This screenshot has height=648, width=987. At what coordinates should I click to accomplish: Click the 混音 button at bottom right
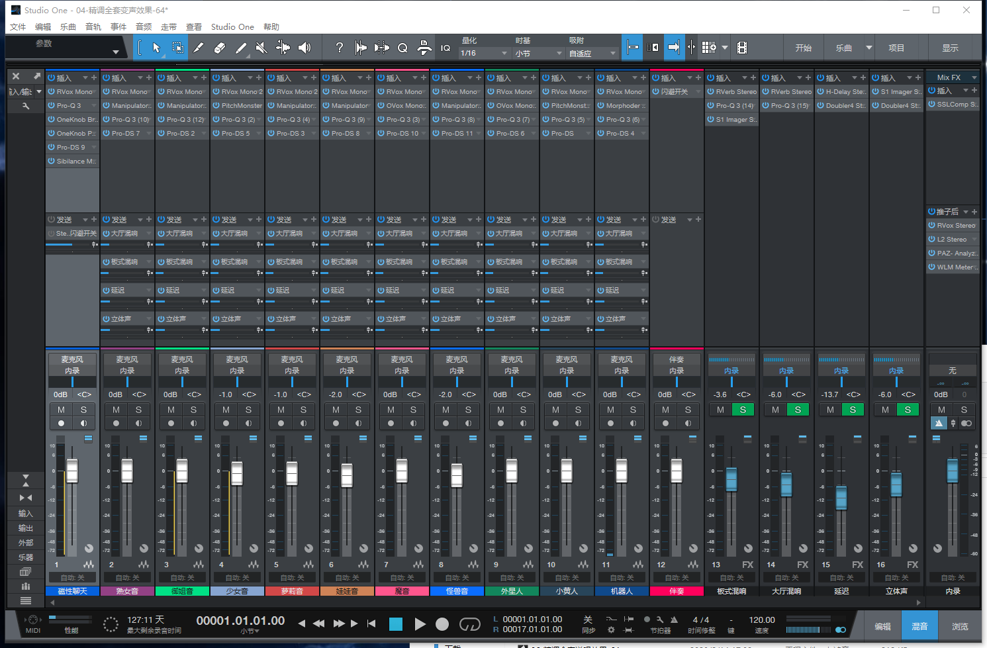click(920, 625)
